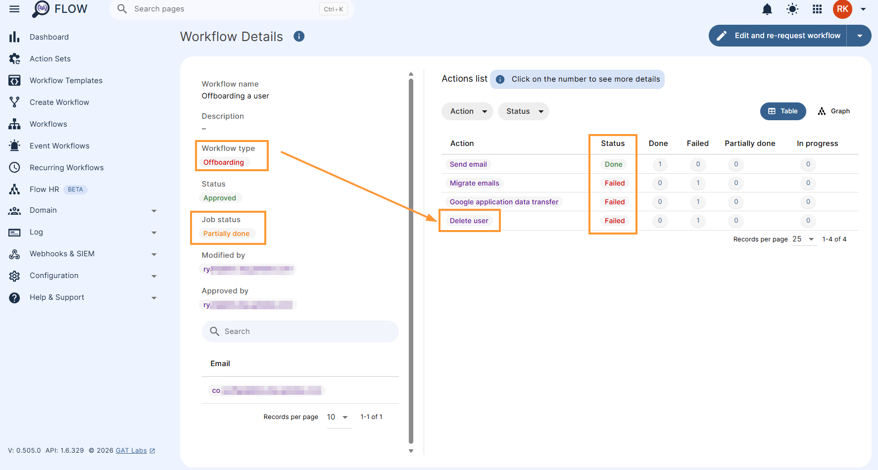Screen dimensions: 878x470
Task: Expand the account dropdown arrow beside RK
Action: point(863,9)
